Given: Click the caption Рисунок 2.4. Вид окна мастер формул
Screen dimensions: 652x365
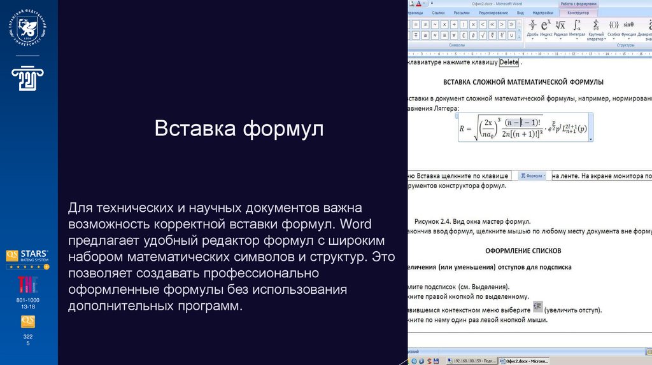Looking at the screenshot, I should click(472, 221).
